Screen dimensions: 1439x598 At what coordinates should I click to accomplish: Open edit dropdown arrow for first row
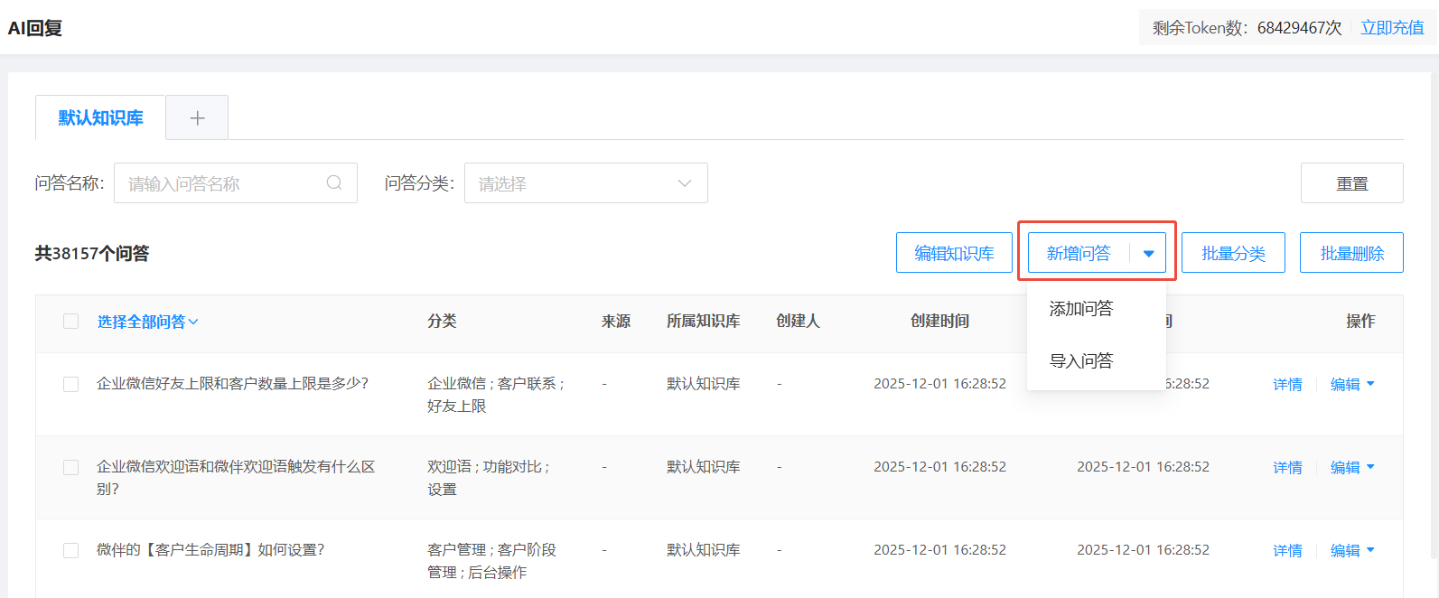[x=1370, y=384]
